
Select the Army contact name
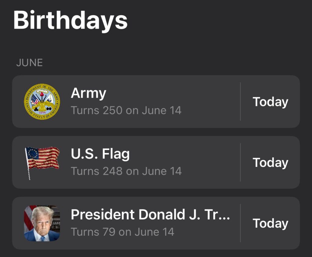[89, 93]
